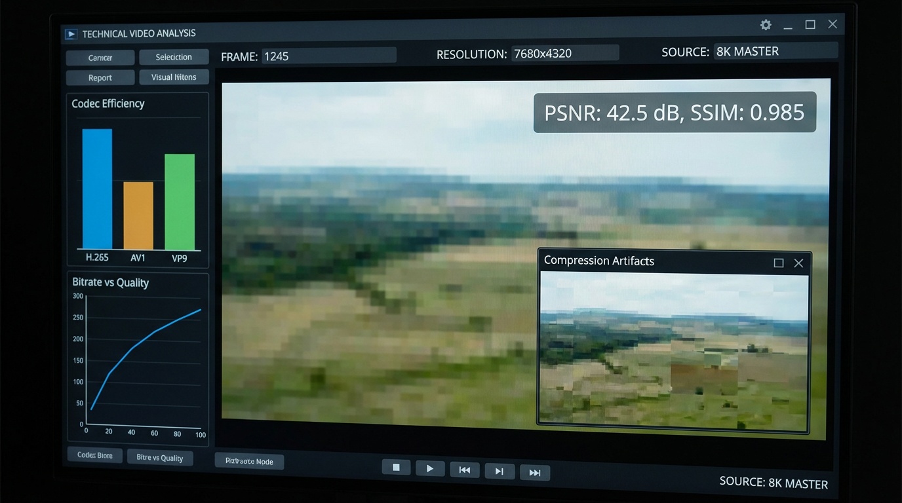
Task: Close the Compression Artifacts panel
Action: click(798, 263)
